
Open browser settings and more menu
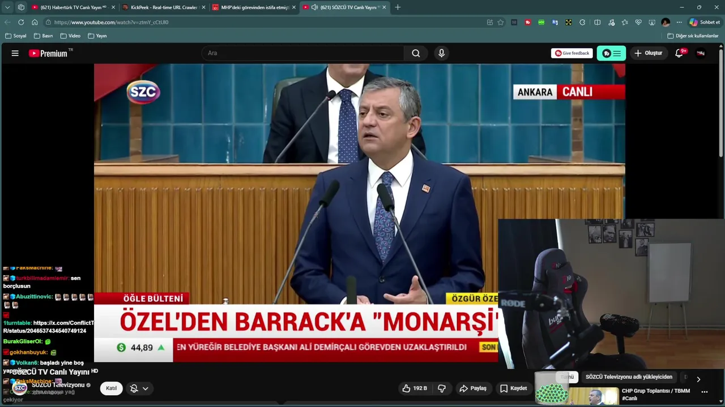pos(679,22)
